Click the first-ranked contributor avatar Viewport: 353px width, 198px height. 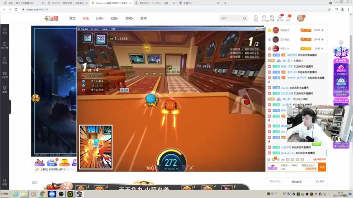tap(276, 30)
